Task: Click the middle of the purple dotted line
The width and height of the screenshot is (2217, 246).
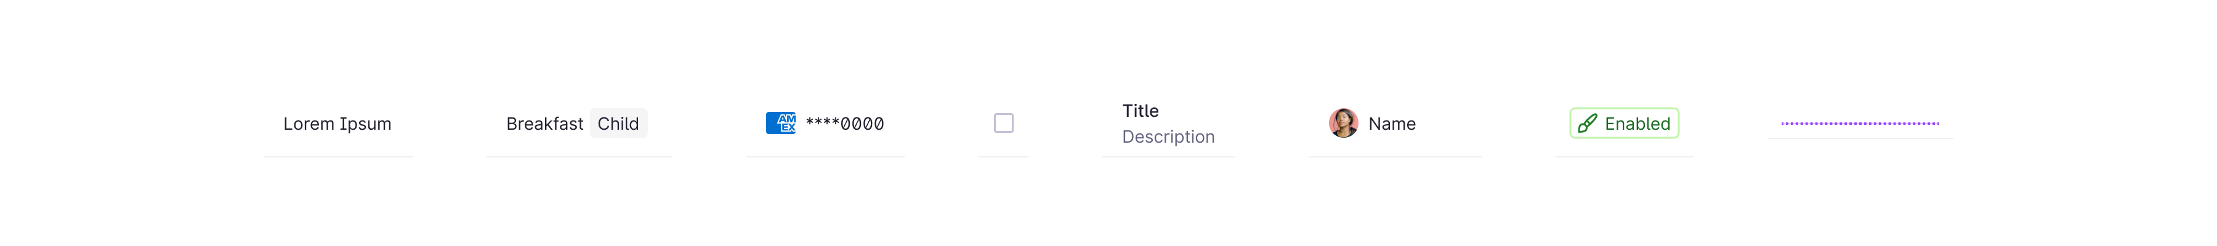Action: pos(1860,123)
